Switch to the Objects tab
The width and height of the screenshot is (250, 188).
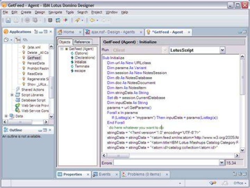pyautogui.click(x=65, y=42)
